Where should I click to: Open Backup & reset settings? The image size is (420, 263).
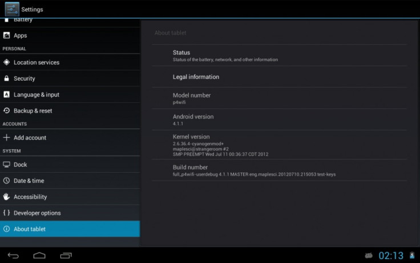tap(70, 110)
